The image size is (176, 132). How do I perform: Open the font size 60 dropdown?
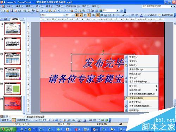tap(73, 15)
